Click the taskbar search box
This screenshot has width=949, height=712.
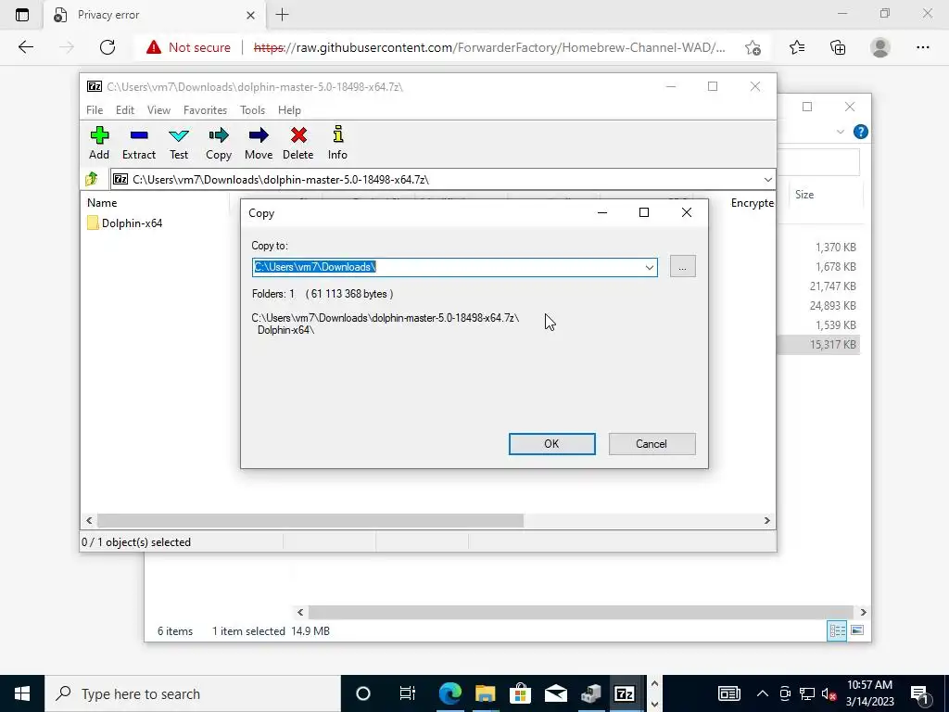tap(193, 693)
